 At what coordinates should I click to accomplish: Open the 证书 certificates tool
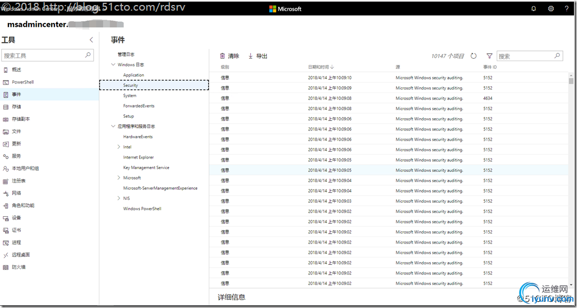coord(16,230)
